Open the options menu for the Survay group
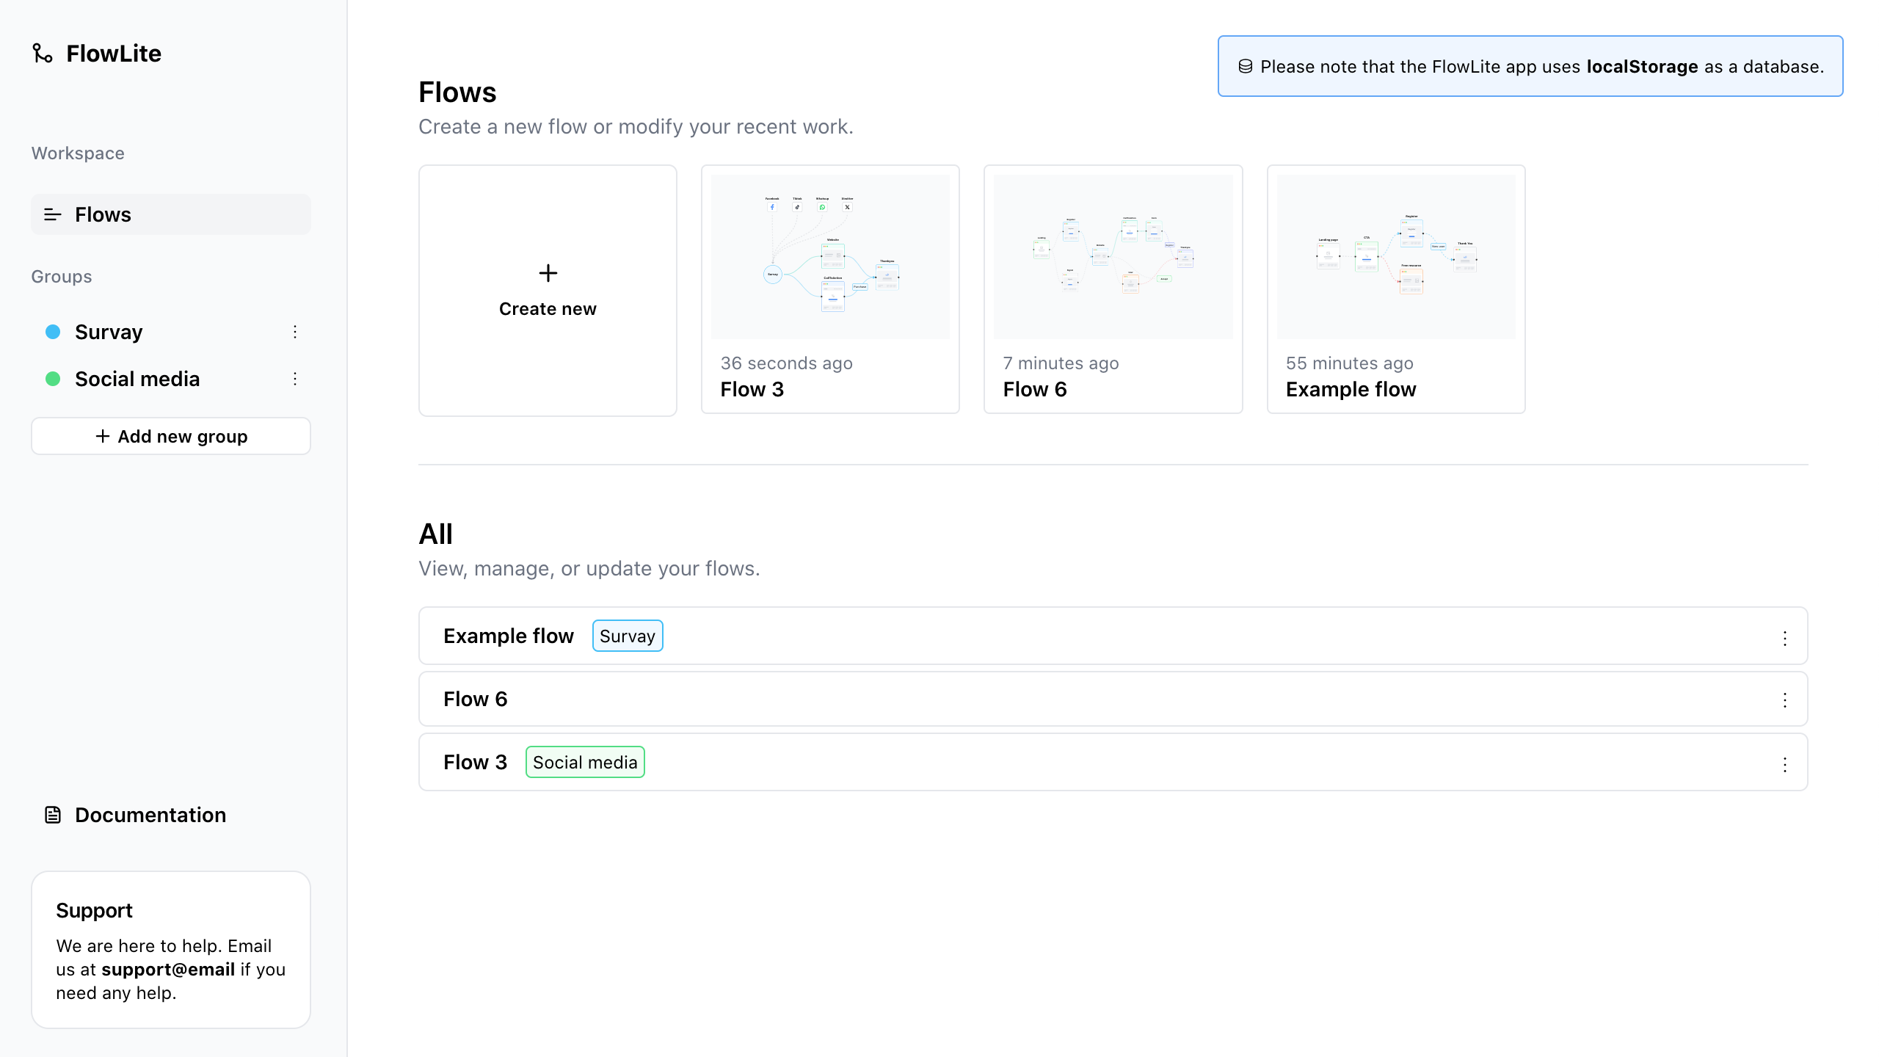 (x=294, y=332)
